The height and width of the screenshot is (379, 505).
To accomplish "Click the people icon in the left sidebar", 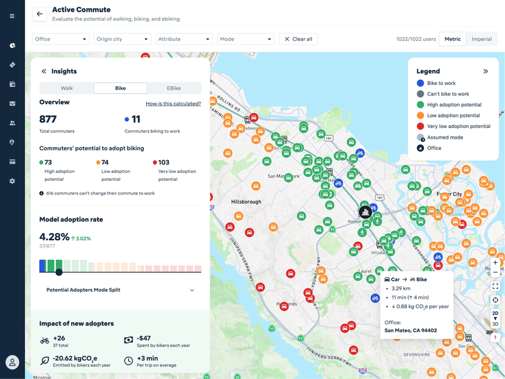I will [12, 122].
